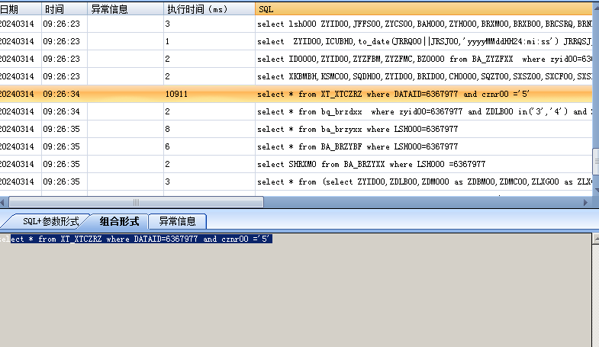599x347 pixels.
Task: Select row with to_date(JRRQ00 query
Action: (296, 41)
